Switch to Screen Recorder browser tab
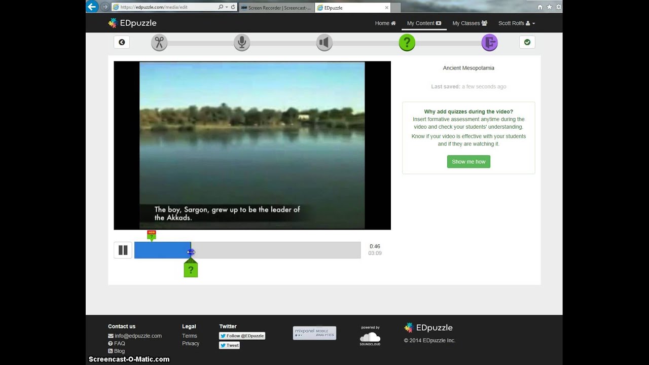649x365 pixels. [x=276, y=8]
